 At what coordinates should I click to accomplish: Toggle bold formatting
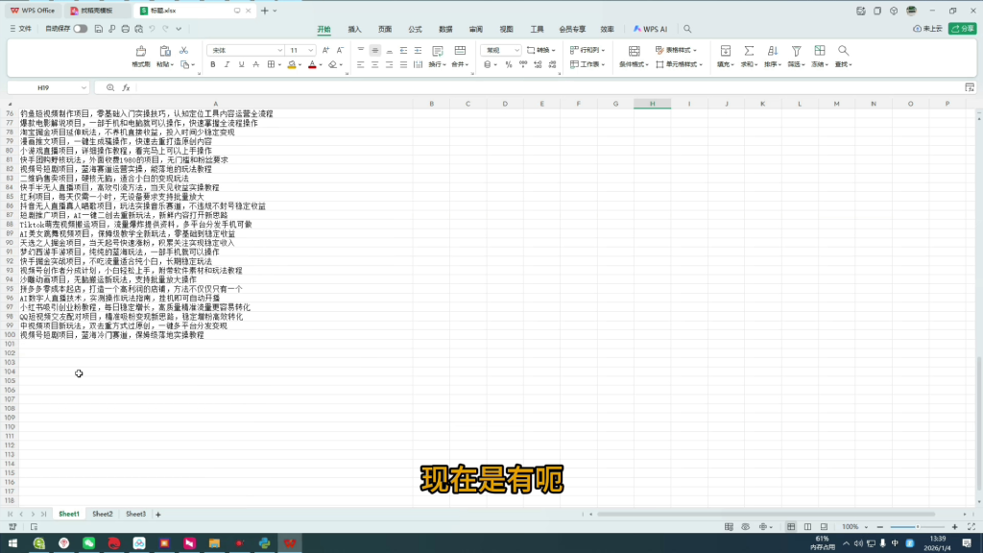213,64
